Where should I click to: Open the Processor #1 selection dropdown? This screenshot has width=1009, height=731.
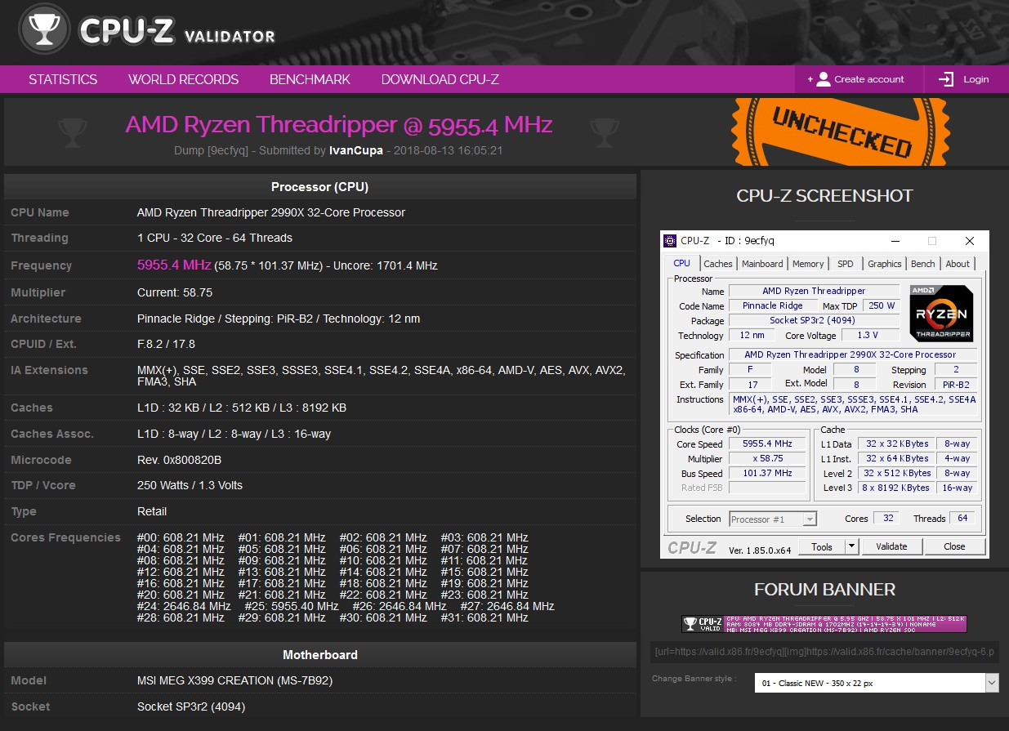click(x=772, y=519)
